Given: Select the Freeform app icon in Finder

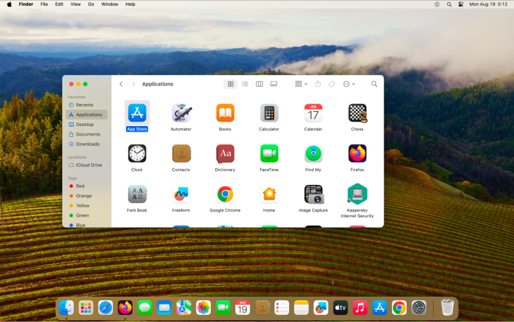Looking at the screenshot, I should click(x=181, y=194).
